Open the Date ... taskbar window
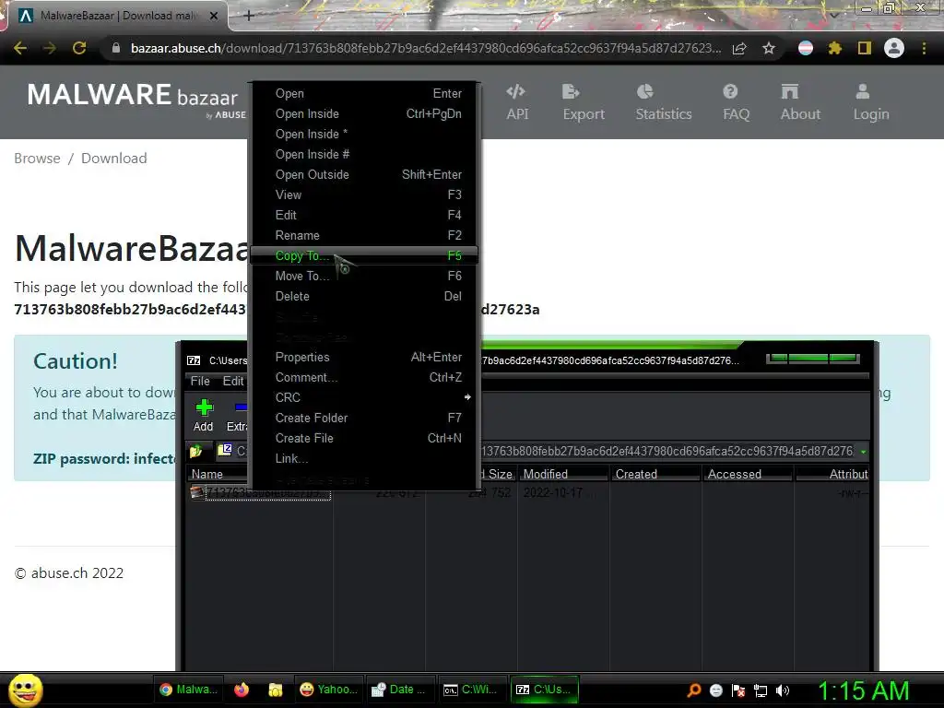Viewport: 944px width, 708px height. click(399, 690)
